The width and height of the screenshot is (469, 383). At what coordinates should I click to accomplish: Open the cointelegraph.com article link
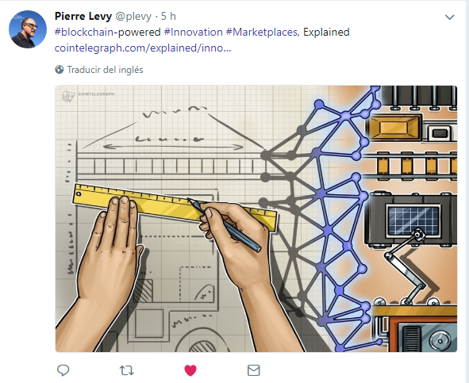pos(143,48)
